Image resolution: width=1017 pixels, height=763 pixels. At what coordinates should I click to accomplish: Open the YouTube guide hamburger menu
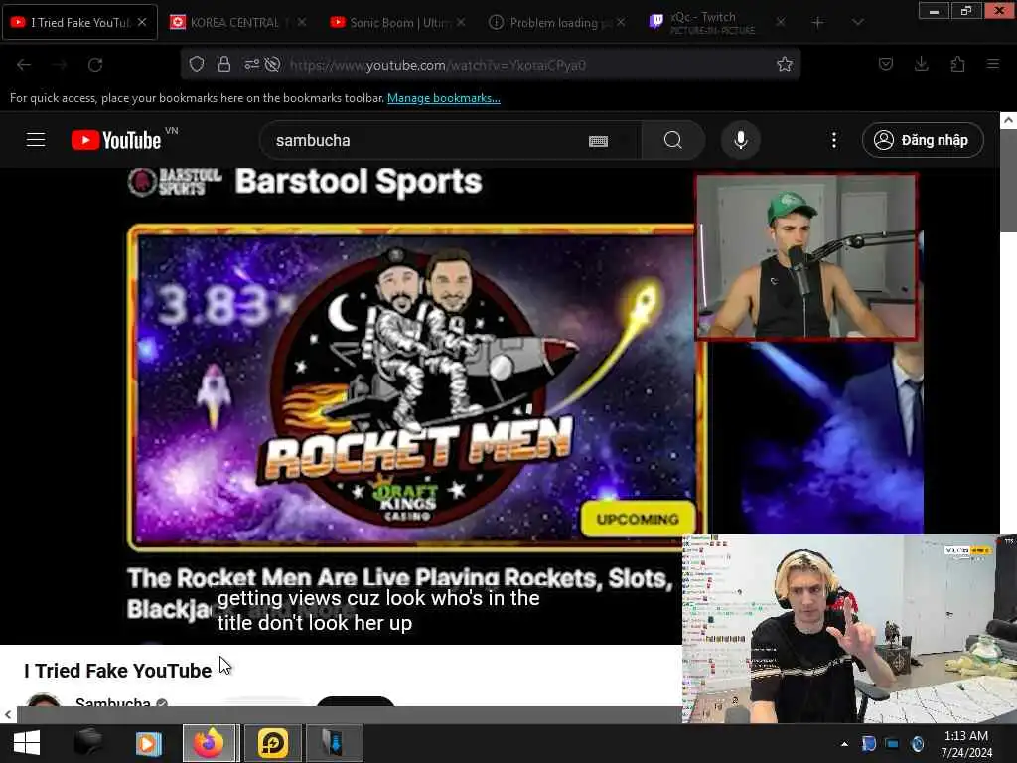tap(36, 139)
